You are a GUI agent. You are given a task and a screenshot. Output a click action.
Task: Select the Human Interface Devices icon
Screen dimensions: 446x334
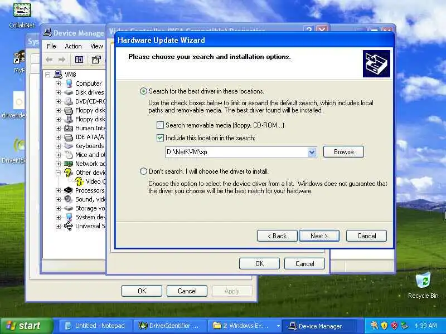(x=69, y=128)
